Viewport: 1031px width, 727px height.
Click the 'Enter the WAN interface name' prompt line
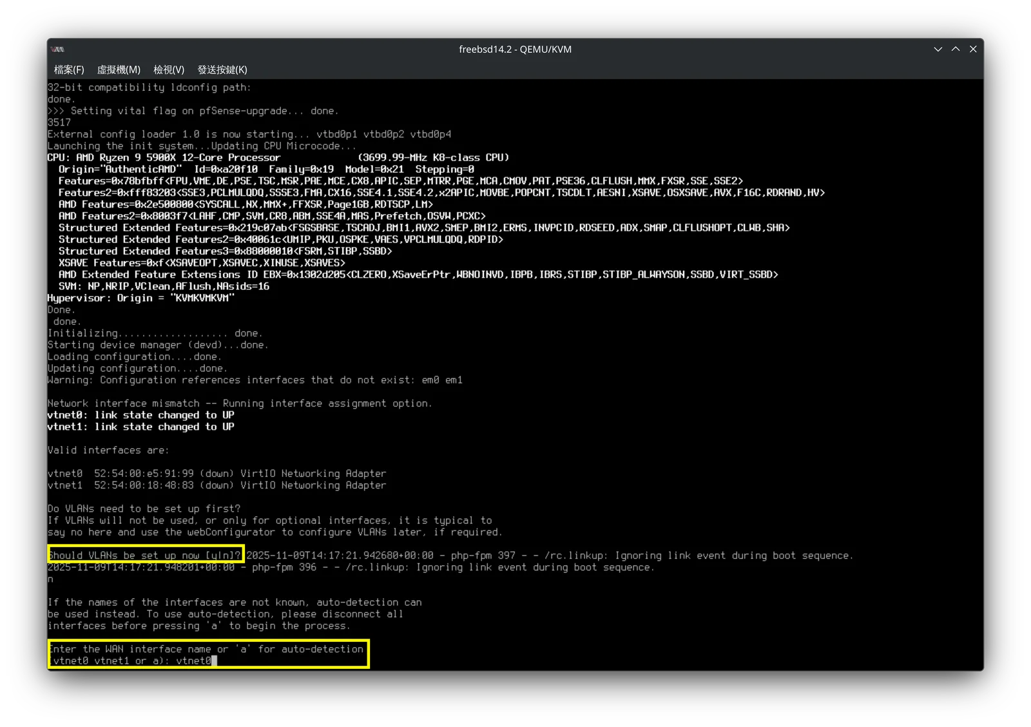(x=206, y=649)
